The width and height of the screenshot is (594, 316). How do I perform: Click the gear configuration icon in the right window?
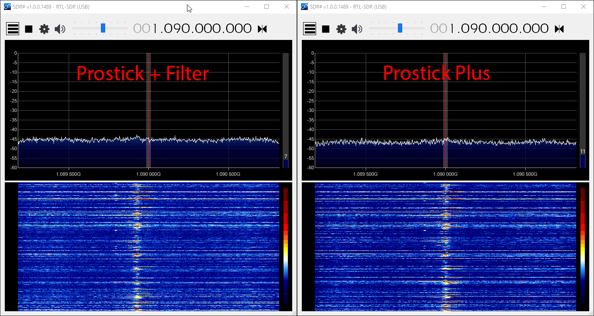click(341, 29)
